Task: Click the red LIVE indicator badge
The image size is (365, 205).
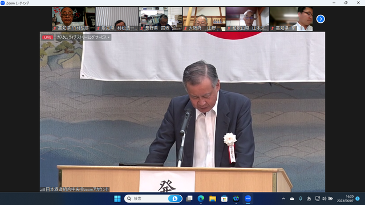Action: pos(47,37)
